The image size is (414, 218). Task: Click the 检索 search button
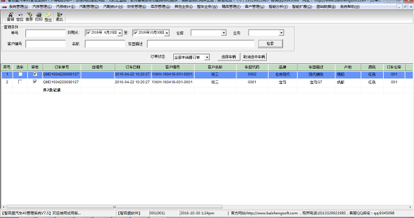pyautogui.click(x=270, y=43)
